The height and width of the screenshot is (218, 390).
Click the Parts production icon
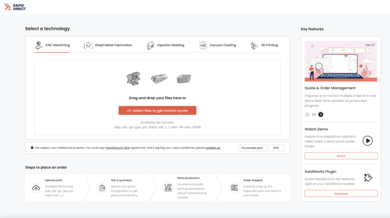[x=168, y=188]
